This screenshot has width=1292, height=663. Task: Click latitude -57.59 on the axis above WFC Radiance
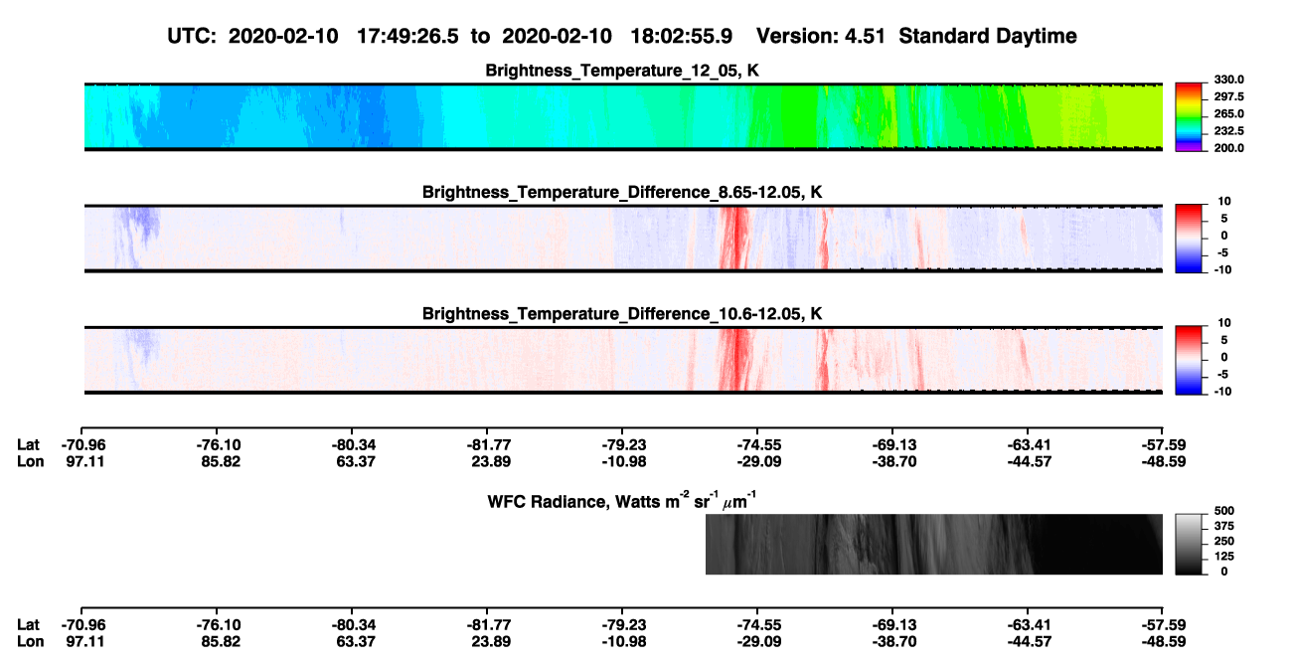click(1165, 445)
